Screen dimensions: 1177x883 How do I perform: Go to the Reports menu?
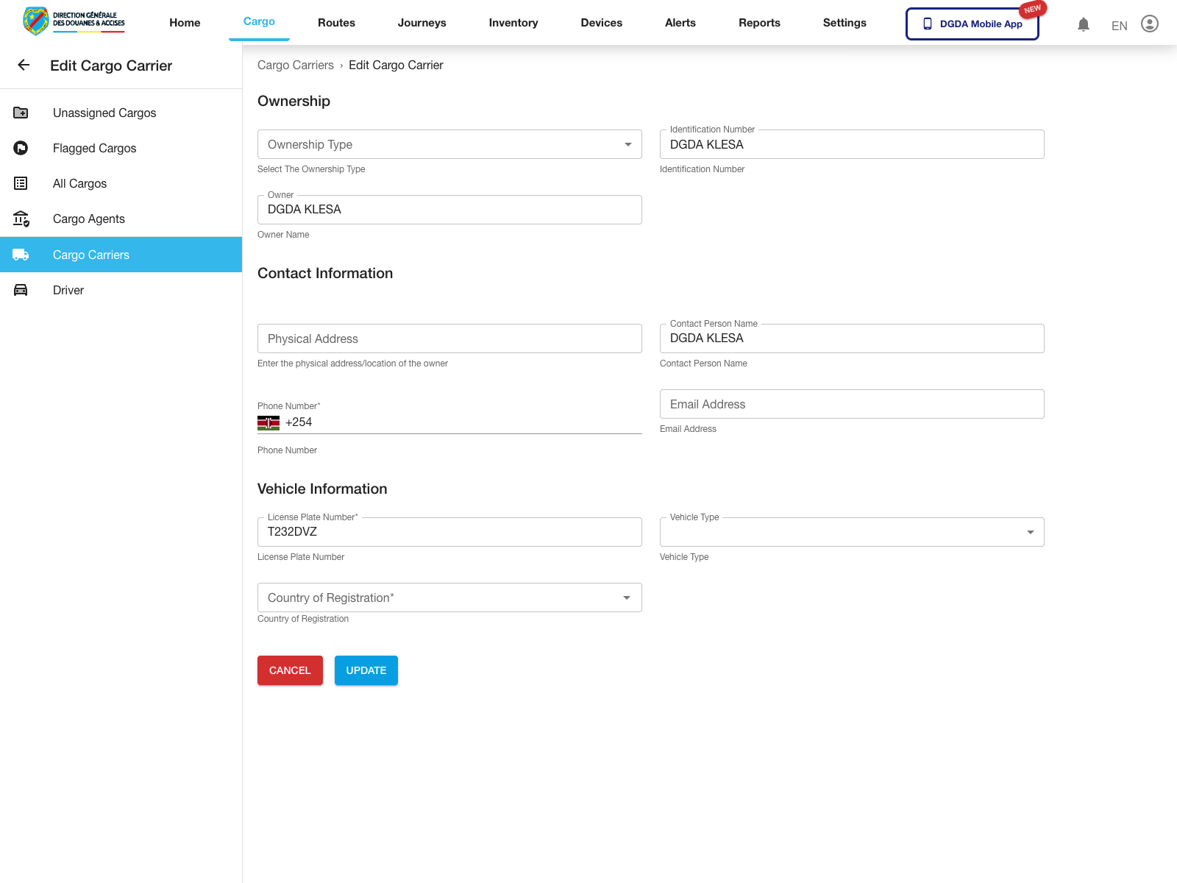[759, 23]
